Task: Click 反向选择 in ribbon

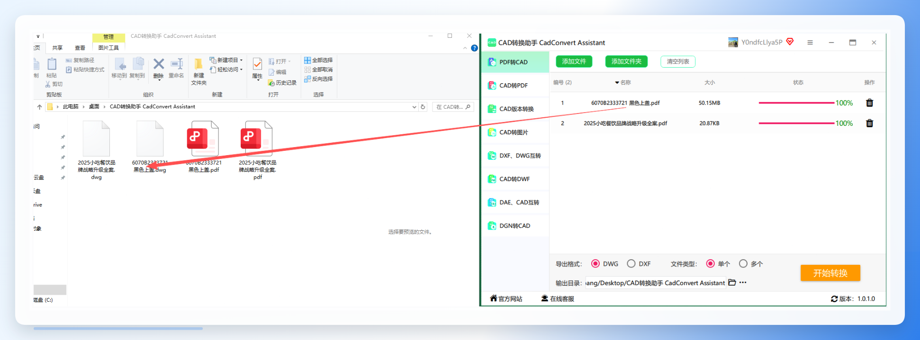Action: 318,79
